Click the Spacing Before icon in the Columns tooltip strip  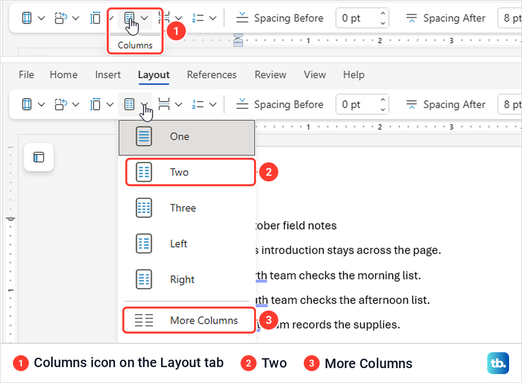click(242, 18)
